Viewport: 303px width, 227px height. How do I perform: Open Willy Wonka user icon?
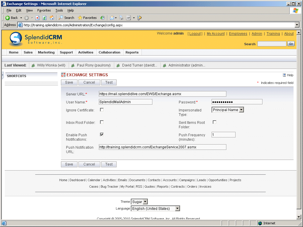(x=33, y=65)
